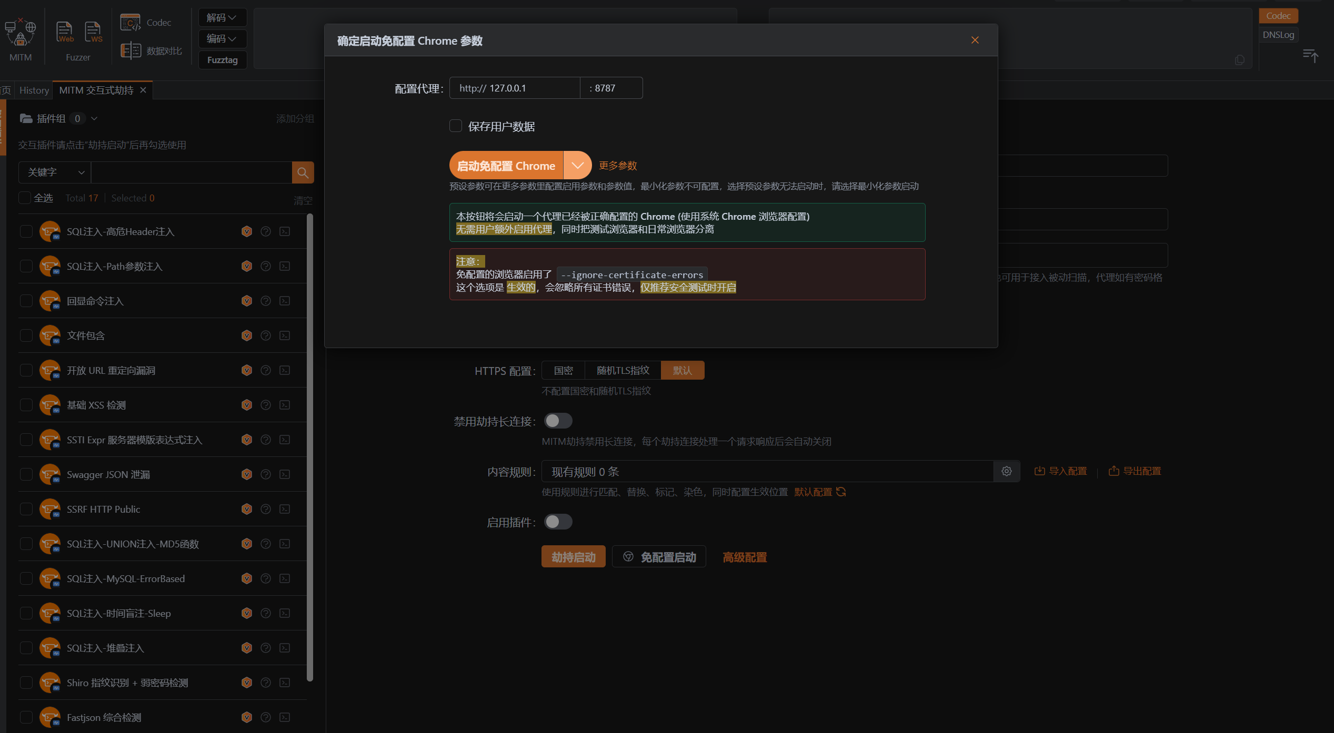Click the 导入配置 import link
Viewport: 1334px width, 733px height.
[1060, 471]
